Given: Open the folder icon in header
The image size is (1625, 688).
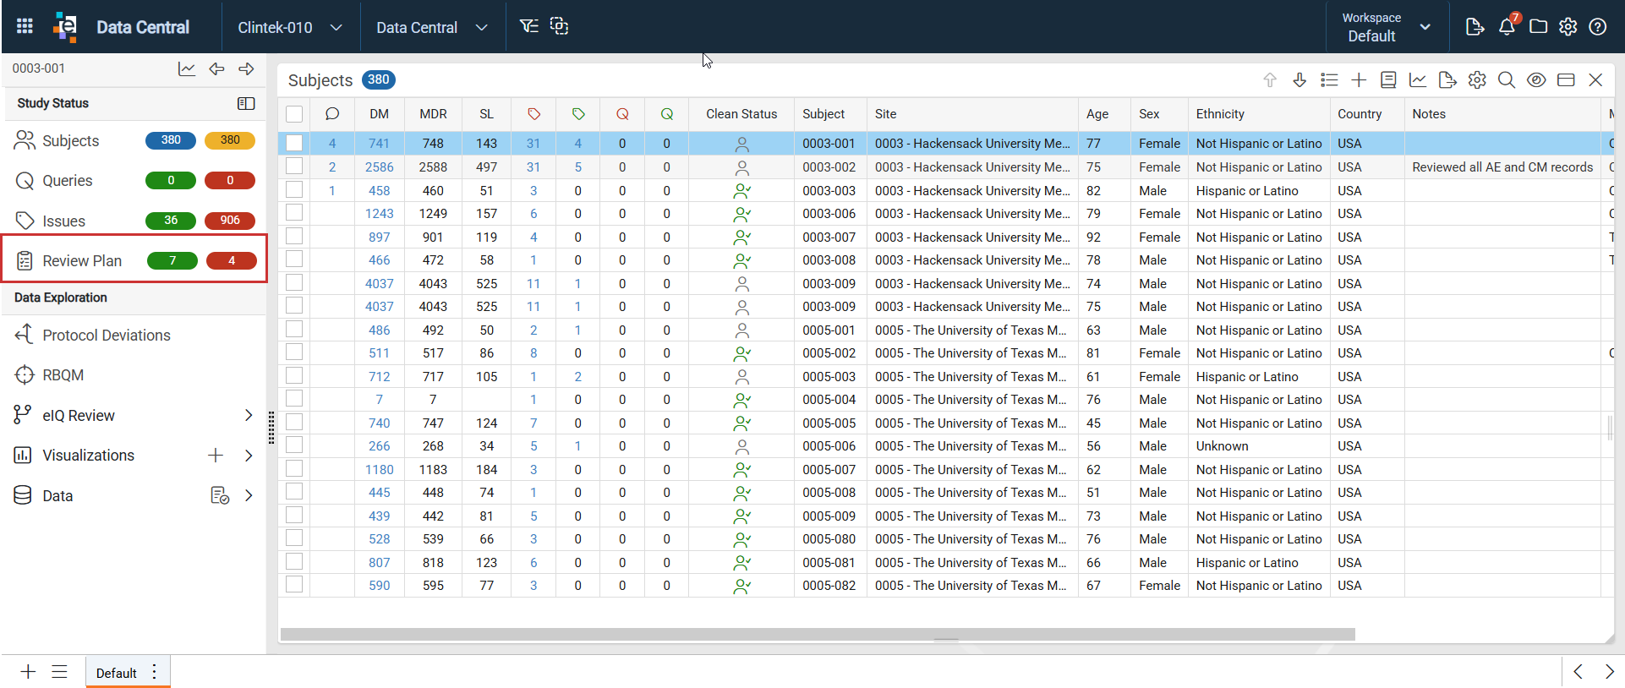Looking at the screenshot, I should [x=1539, y=27].
